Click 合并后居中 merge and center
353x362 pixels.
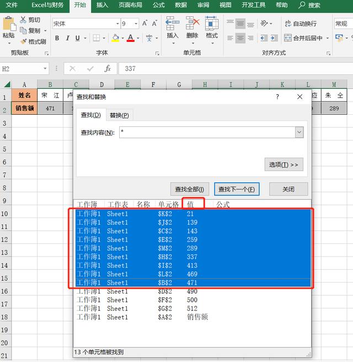tap(303, 38)
